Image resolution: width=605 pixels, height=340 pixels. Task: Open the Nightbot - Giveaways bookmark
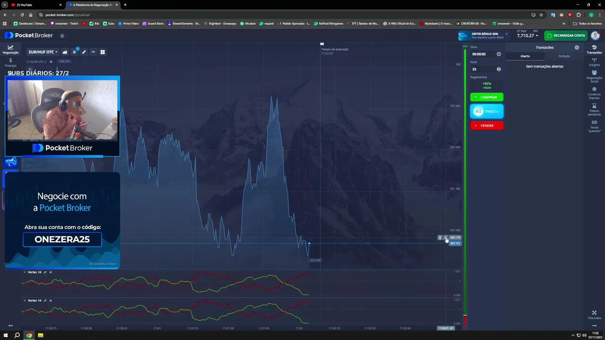220,23
